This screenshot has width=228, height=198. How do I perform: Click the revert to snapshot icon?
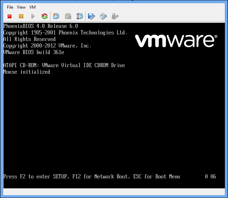[x=68, y=16]
